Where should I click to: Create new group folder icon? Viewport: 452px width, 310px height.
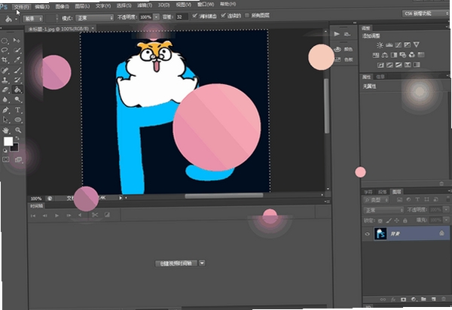point(423,299)
